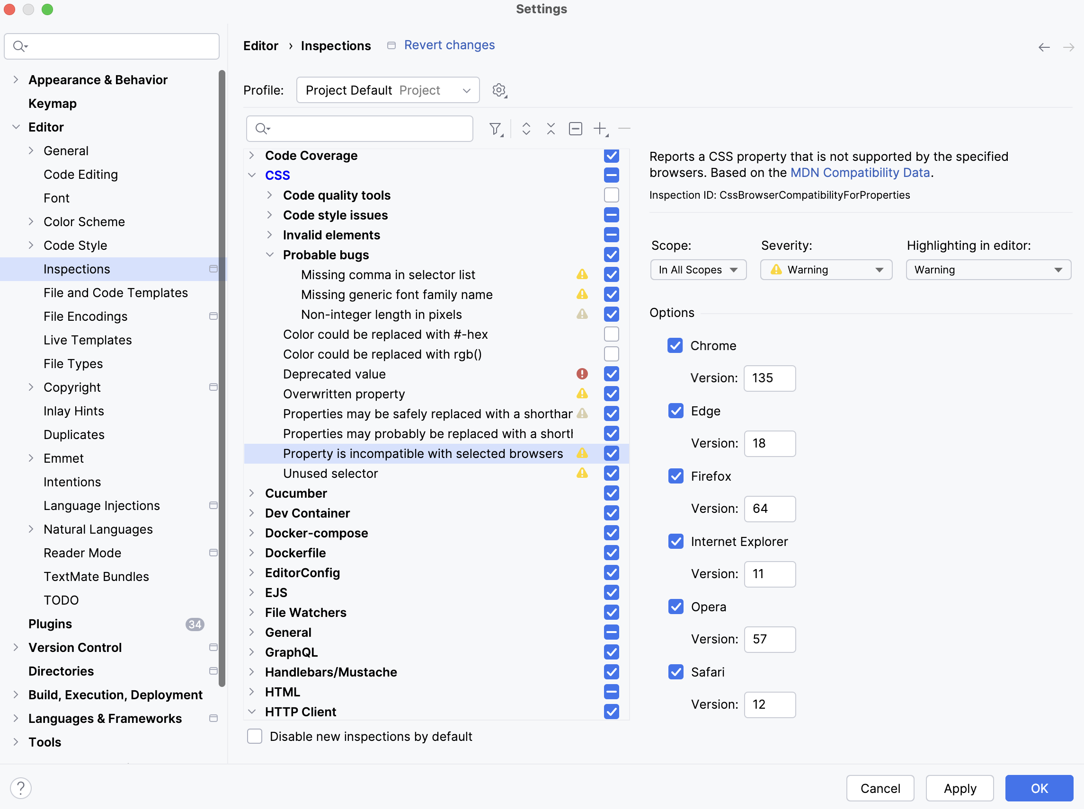Open profile settings via the gear icon

[499, 89]
